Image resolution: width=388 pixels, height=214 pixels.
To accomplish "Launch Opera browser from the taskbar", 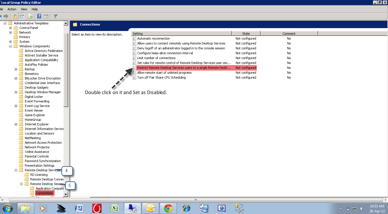I will 97,208.
